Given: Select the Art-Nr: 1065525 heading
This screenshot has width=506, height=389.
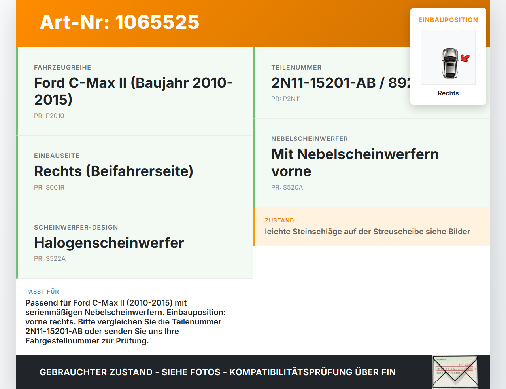Looking at the screenshot, I should (x=119, y=22).
